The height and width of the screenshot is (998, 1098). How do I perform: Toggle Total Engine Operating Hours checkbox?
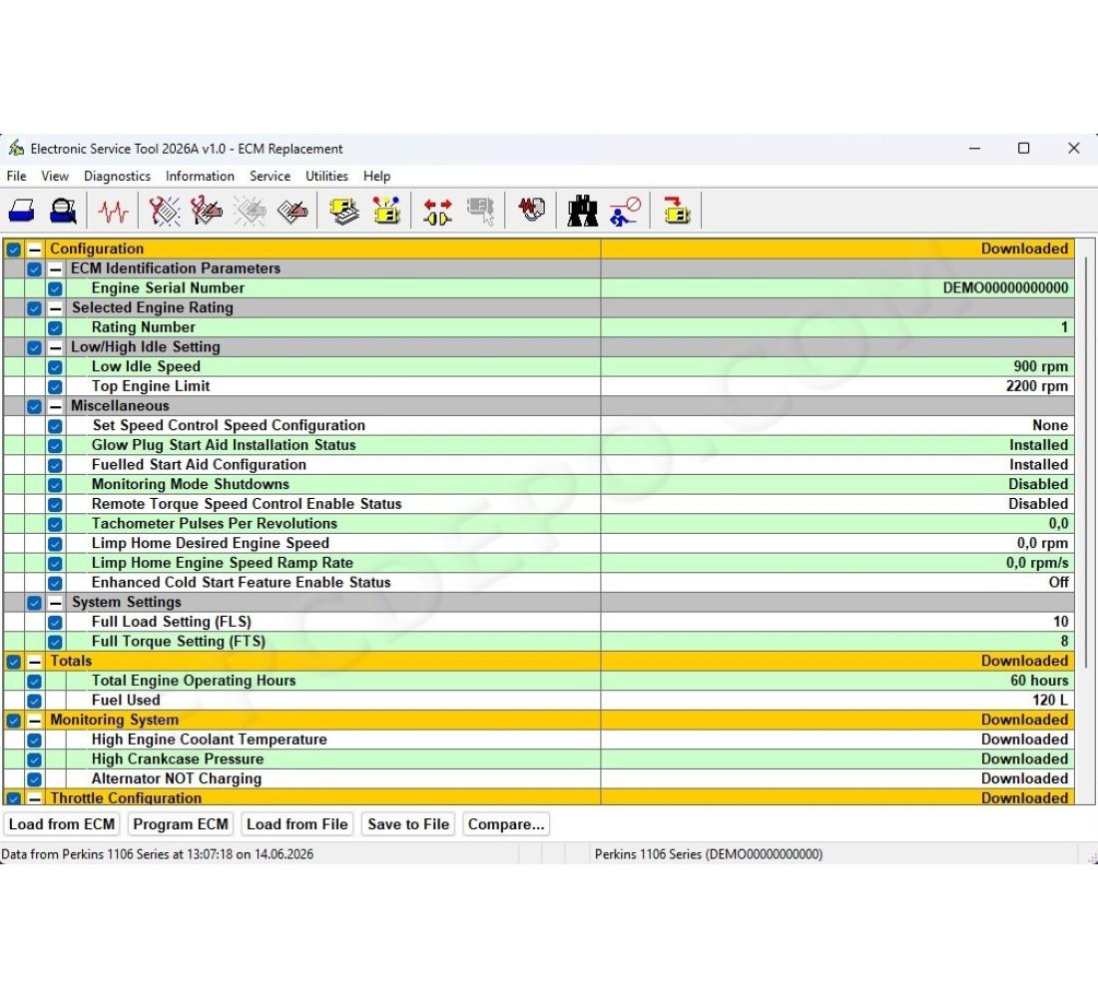(34, 681)
